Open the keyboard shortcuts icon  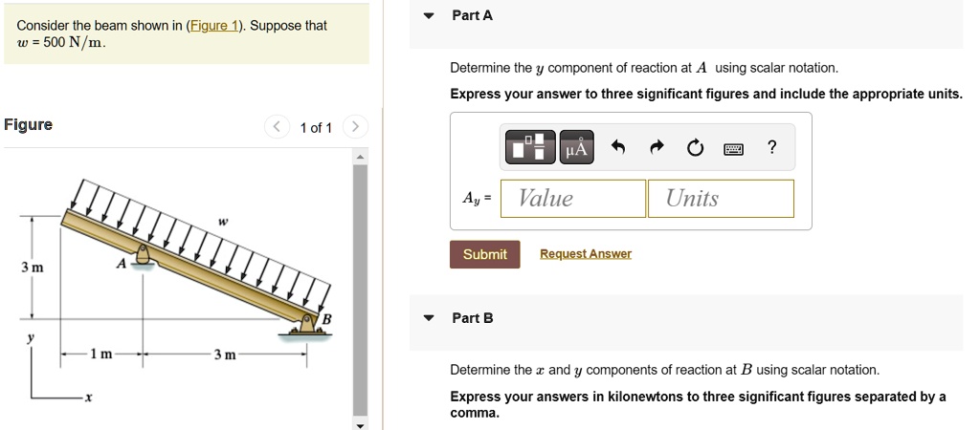click(733, 148)
